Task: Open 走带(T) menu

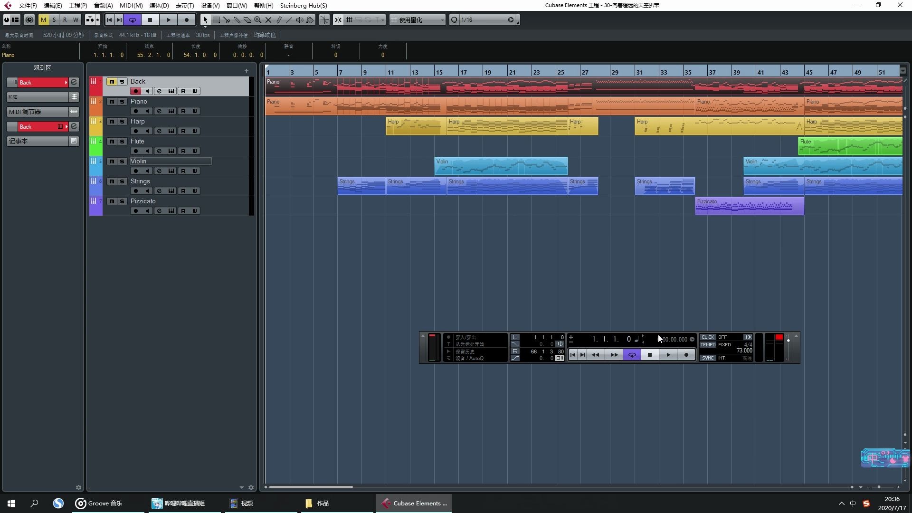Action: (x=185, y=5)
